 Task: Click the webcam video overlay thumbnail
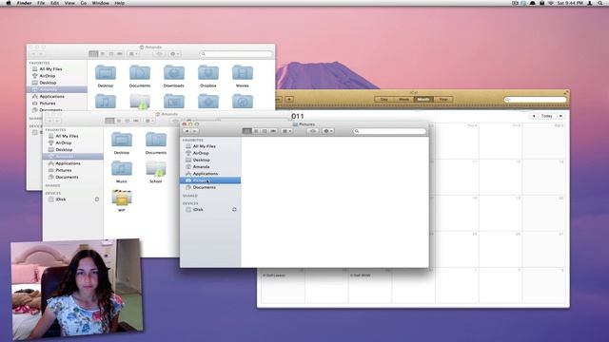pyautogui.click(x=77, y=289)
